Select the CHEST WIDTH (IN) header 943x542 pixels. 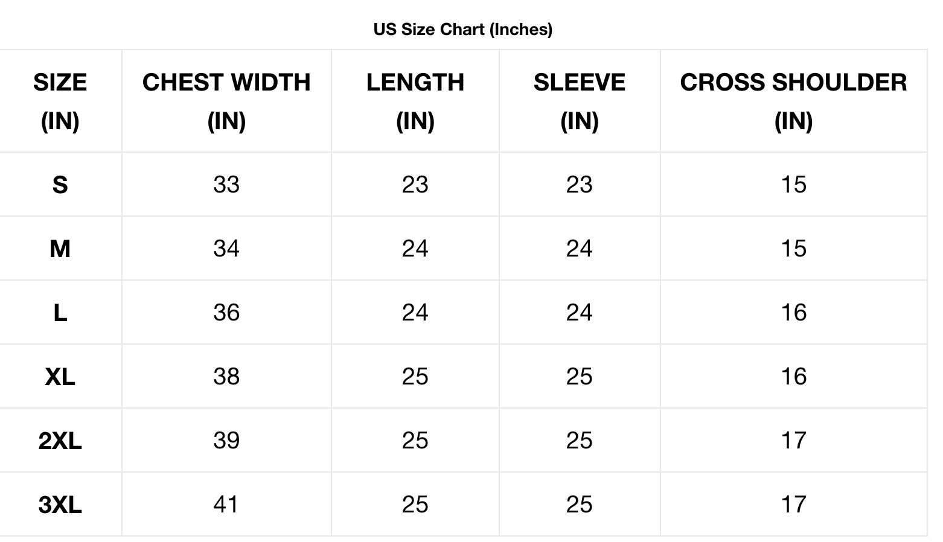[x=226, y=101]
